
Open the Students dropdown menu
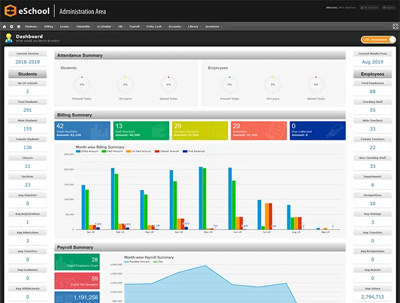point(32,26)
